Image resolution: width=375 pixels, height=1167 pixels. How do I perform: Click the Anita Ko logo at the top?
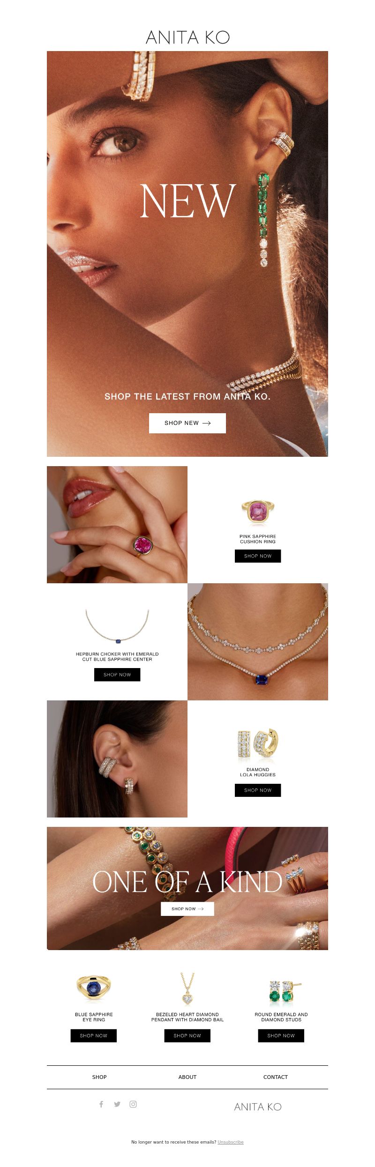[187, 37]
